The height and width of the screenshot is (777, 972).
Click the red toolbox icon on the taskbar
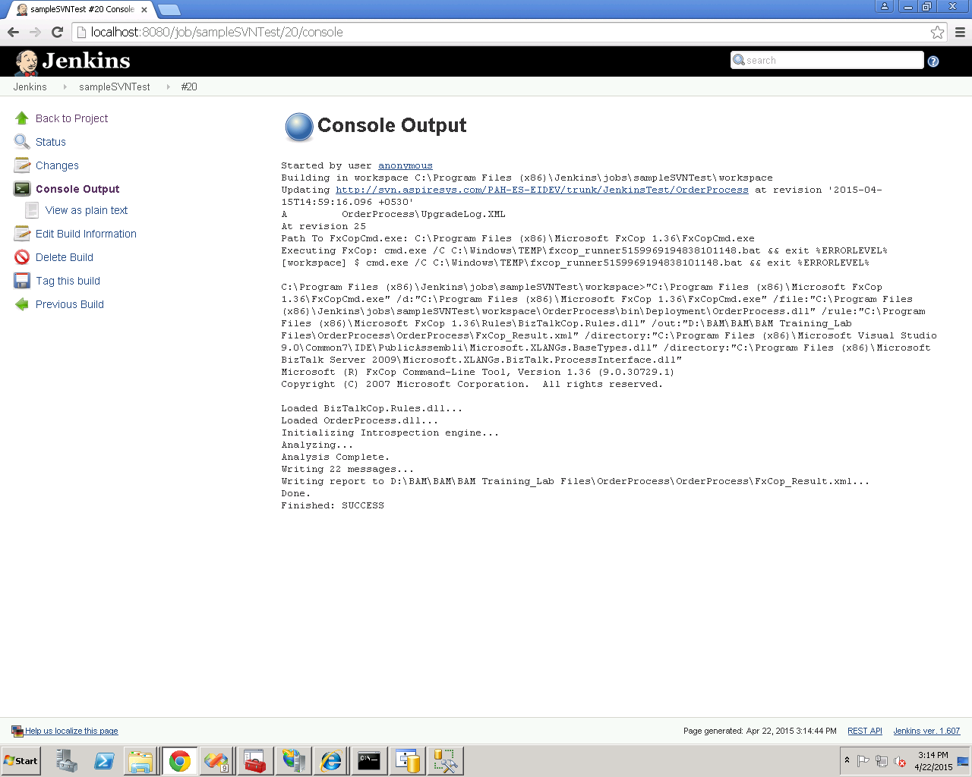point(255,761)
